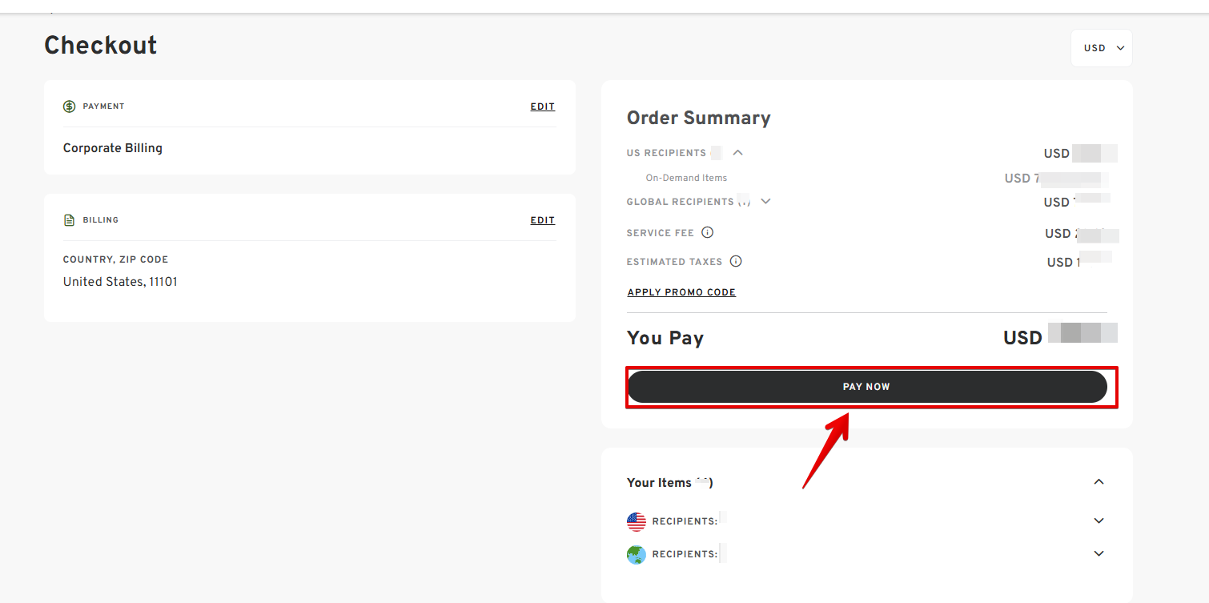Edit the Payment method

542,107
